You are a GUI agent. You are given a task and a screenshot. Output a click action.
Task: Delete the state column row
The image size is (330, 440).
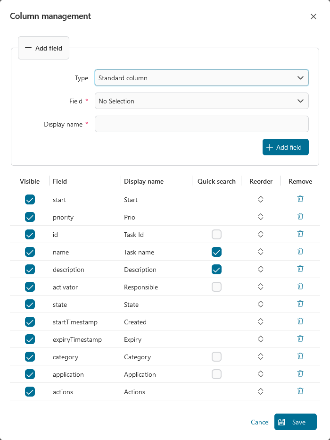300,304
